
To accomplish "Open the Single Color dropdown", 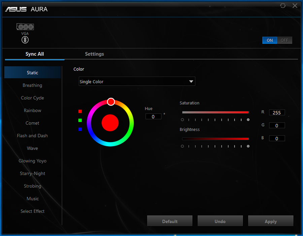I will coord(137,81).
